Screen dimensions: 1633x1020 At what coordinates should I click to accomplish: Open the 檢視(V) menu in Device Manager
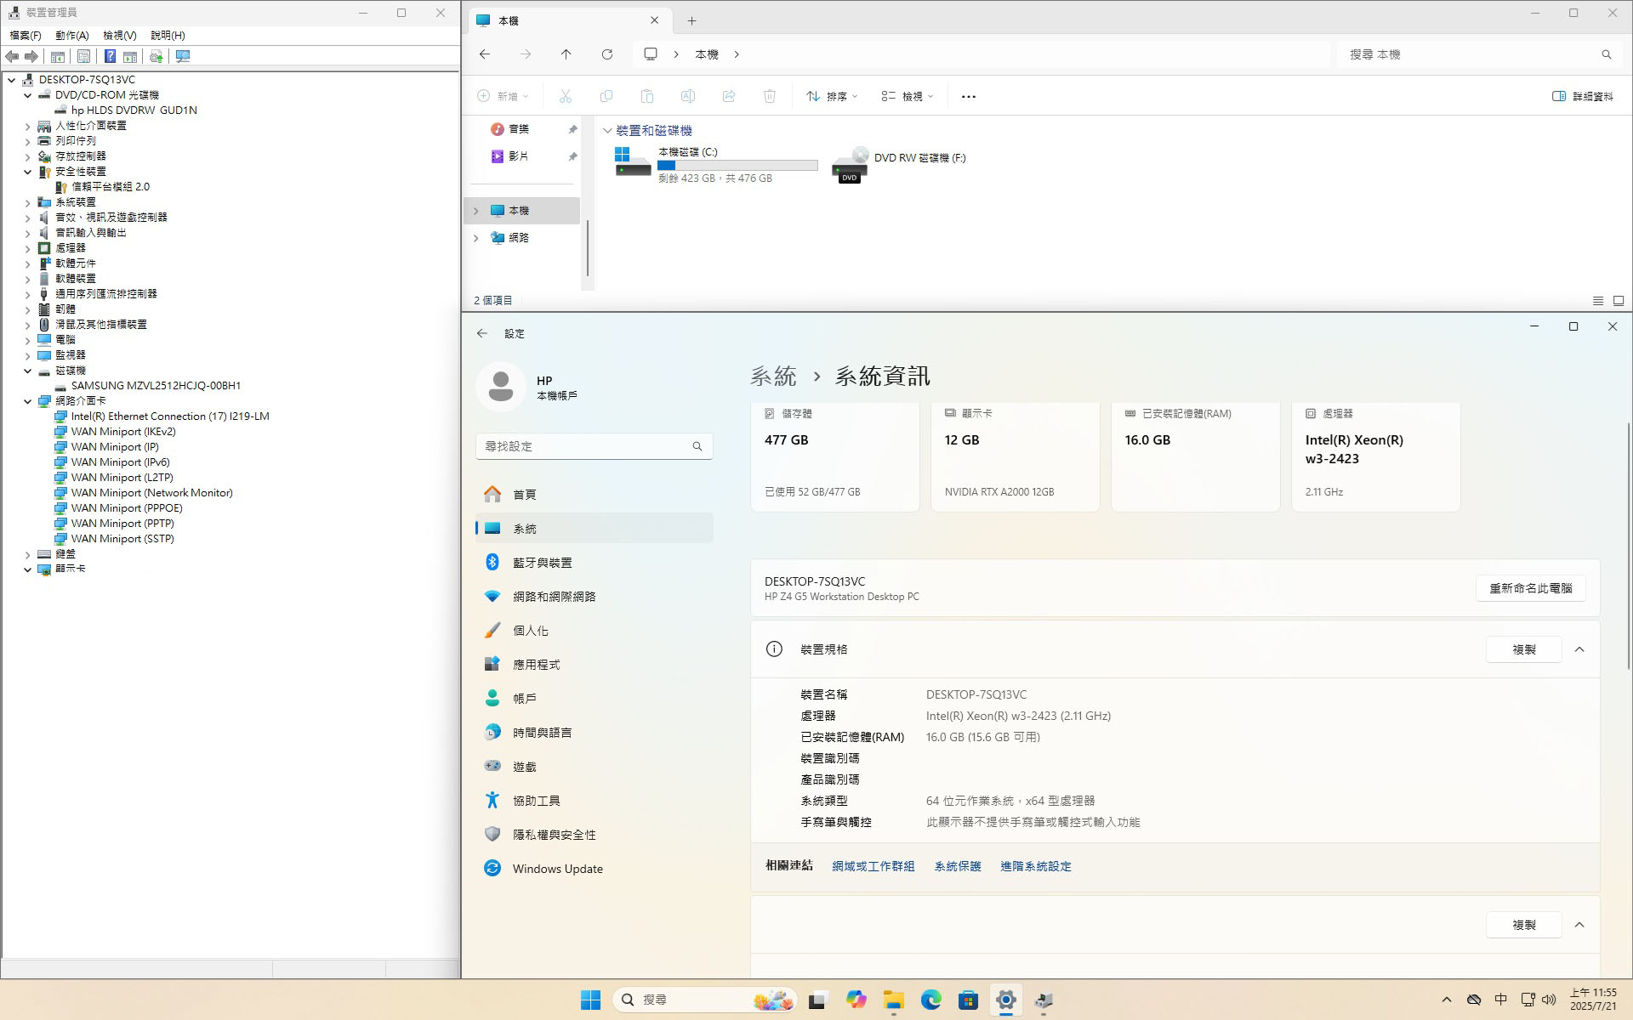click(x=120, y=35)
